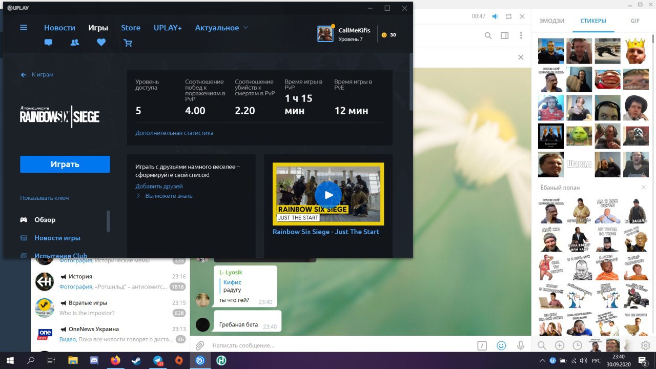The image size is (656, 369).
Task: Open Новости игры in sidebar
Action: 57,238
